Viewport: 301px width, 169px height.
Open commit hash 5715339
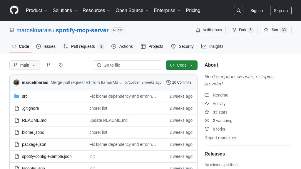132,82
